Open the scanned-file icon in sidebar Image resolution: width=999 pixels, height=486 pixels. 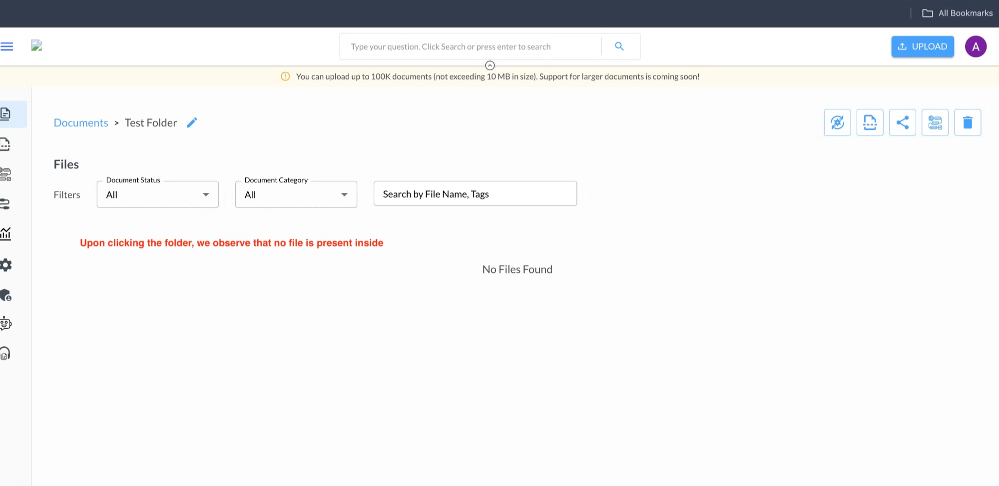5,144
